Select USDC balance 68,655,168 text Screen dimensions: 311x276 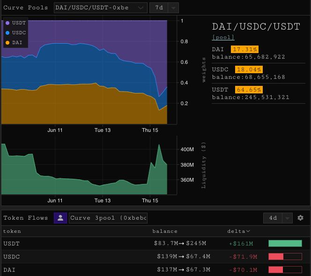[x=248, y=77]
